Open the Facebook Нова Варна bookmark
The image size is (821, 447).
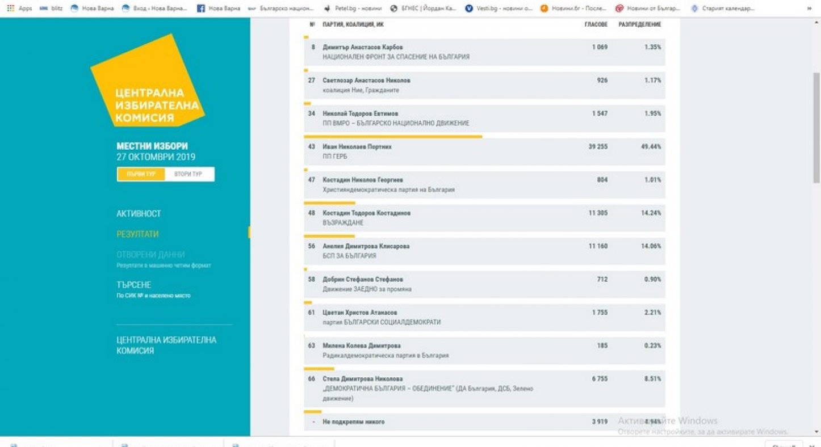218,9
